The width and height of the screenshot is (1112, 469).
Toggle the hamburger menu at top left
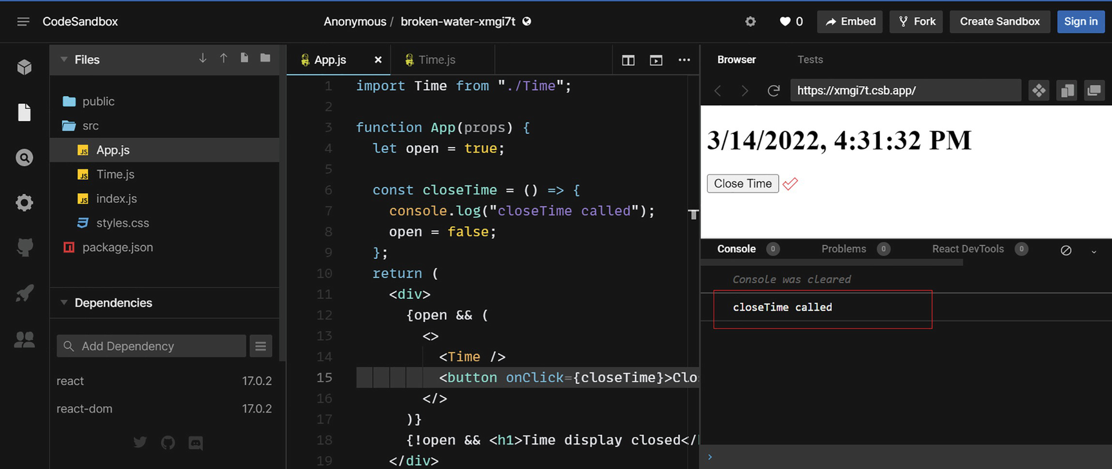coord(23,22)
